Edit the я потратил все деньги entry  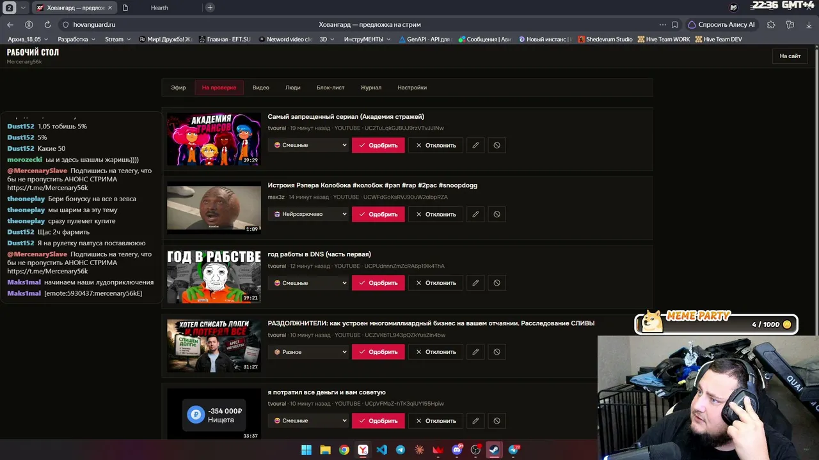(x=475, y=421)
